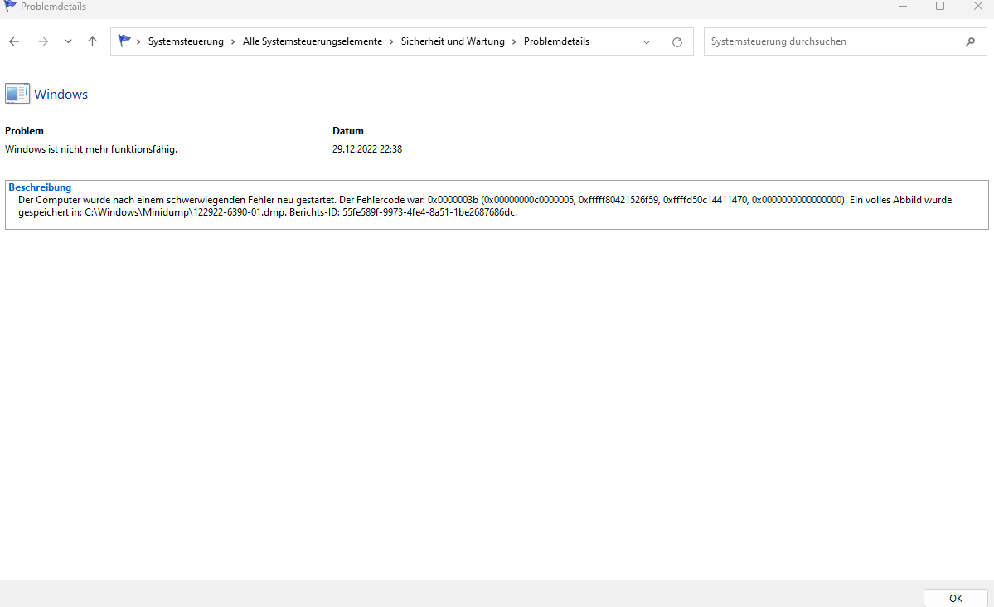Minimize the Problemdetails window
This screenshot has height=607, width=994.
[x=903, y=7]
